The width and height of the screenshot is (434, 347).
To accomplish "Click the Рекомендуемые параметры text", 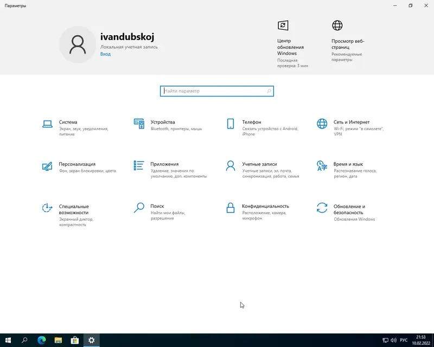I will pos(347,57).
